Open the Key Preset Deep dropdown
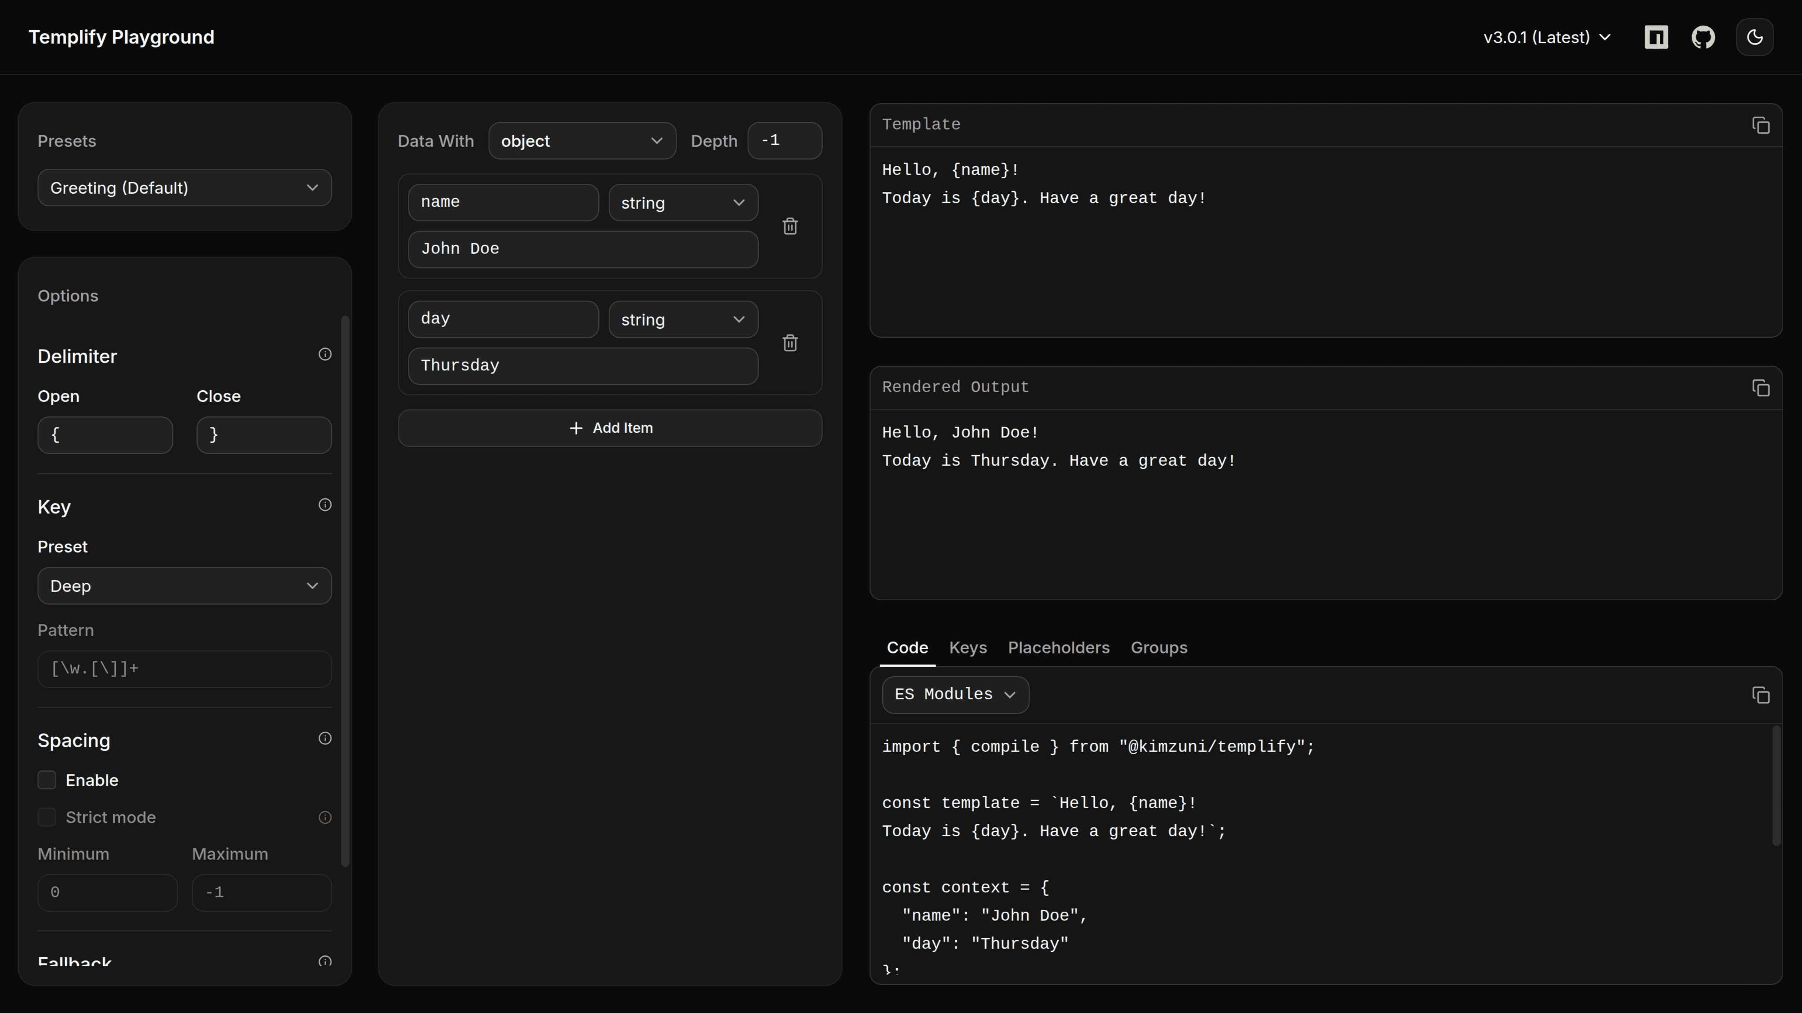 [185, 586]
